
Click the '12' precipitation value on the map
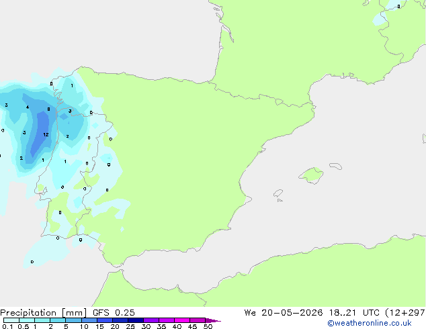[x=46, y=135]
